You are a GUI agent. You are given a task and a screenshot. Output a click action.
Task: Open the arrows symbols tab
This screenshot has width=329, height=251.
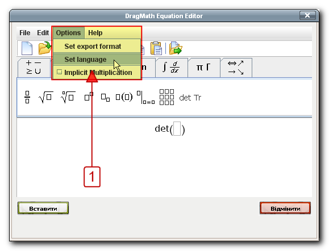tap(236, 68)
